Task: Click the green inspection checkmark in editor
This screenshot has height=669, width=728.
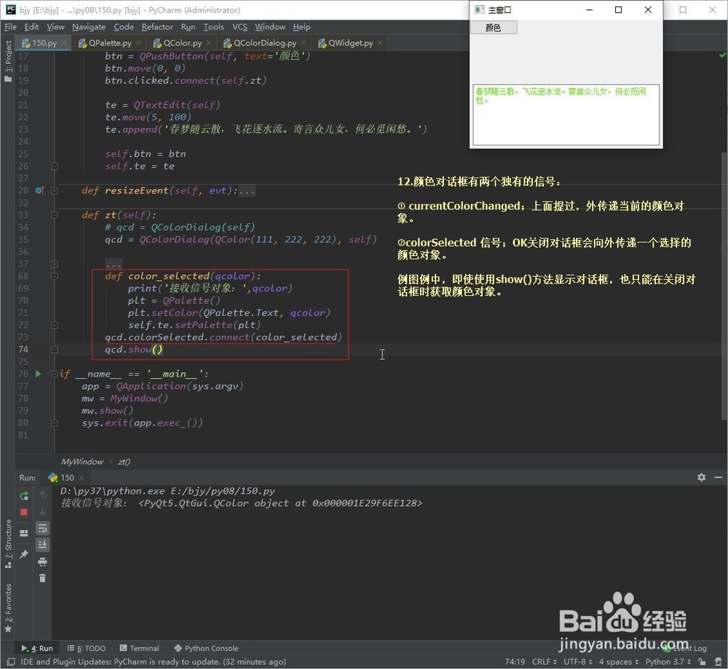Action: (x=722, y=55)
